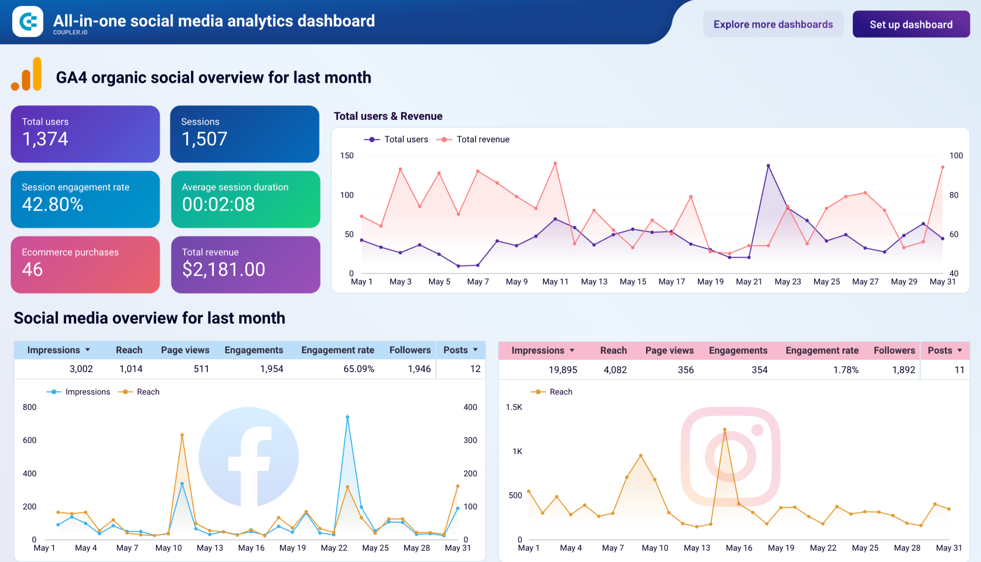Screen dimensions: 981x562
Task: Click the Coupler.io logo icon
Action: click(28, 22)
